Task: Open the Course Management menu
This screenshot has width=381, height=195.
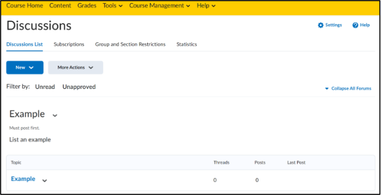Action: pos(160,6)
